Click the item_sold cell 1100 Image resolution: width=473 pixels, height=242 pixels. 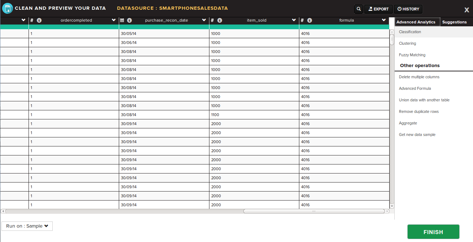pos(254,115)
